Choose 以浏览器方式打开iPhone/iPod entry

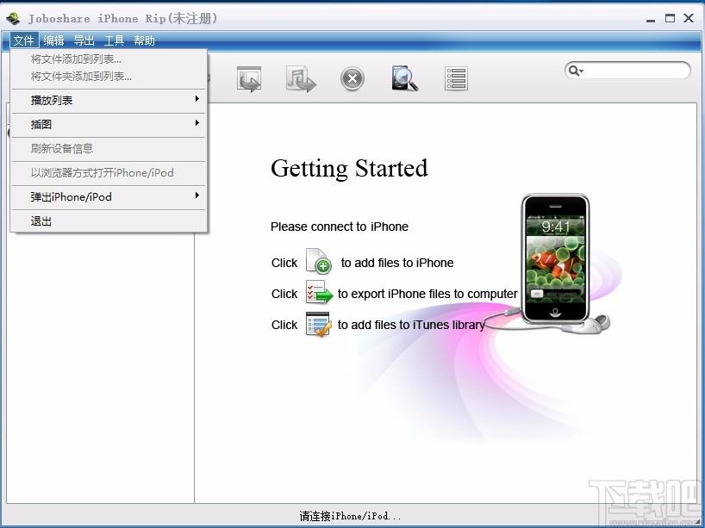click(109, 173)
